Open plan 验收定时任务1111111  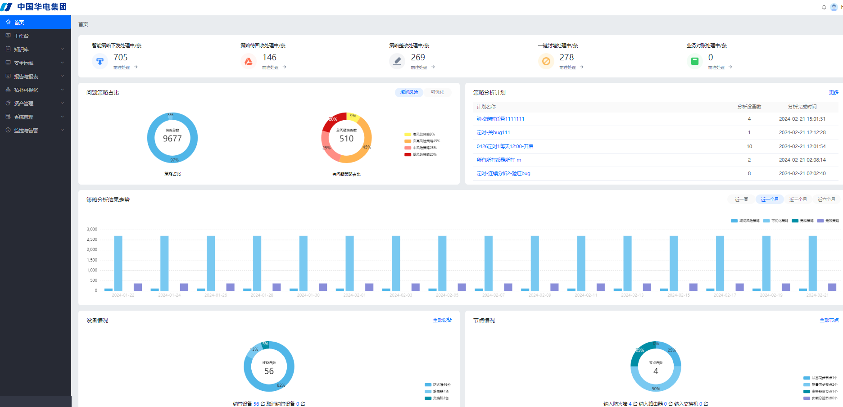(x=500, y=119)
